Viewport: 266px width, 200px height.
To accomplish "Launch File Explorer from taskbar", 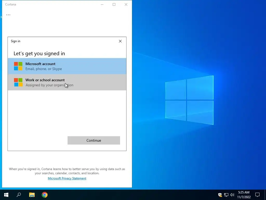I will 32,195.
